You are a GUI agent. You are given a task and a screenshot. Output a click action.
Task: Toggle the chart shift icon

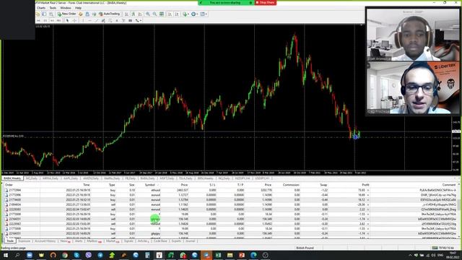click(177, 14)
